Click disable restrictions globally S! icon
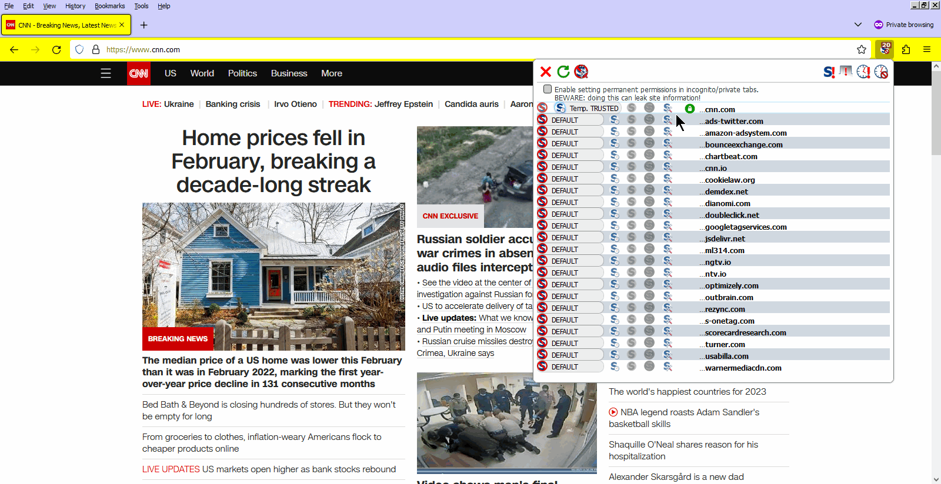Screen dimensions: 941x484 (x=829, y=72)
